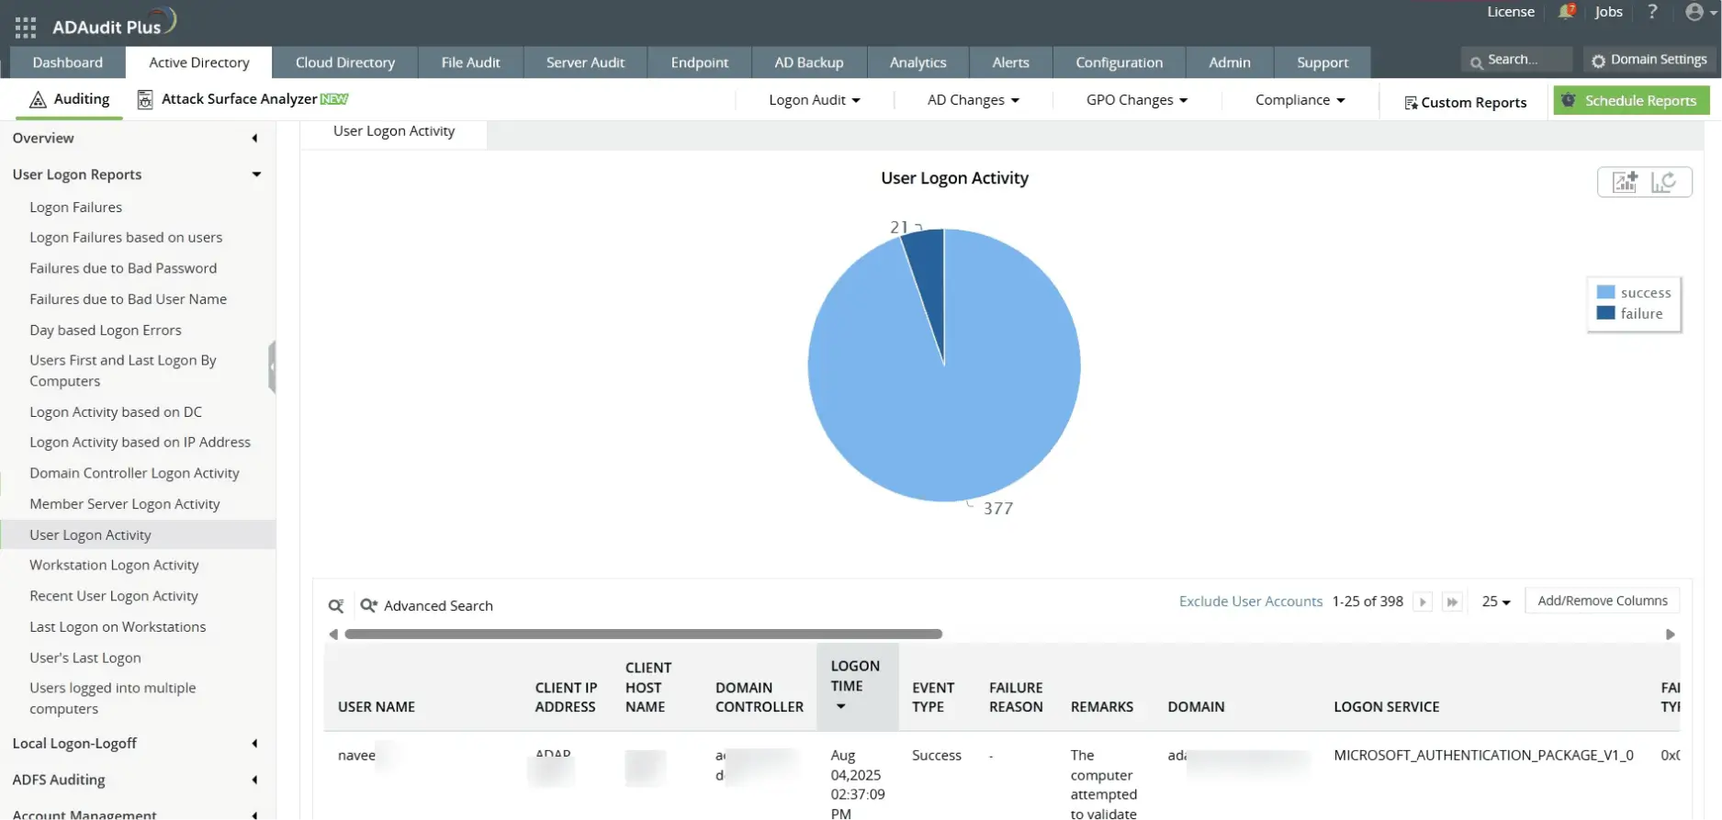This screenshot has height=820, width=1722.
Task: Open Attack Surface Analyzer icon
Action: [x=145, y=99]
